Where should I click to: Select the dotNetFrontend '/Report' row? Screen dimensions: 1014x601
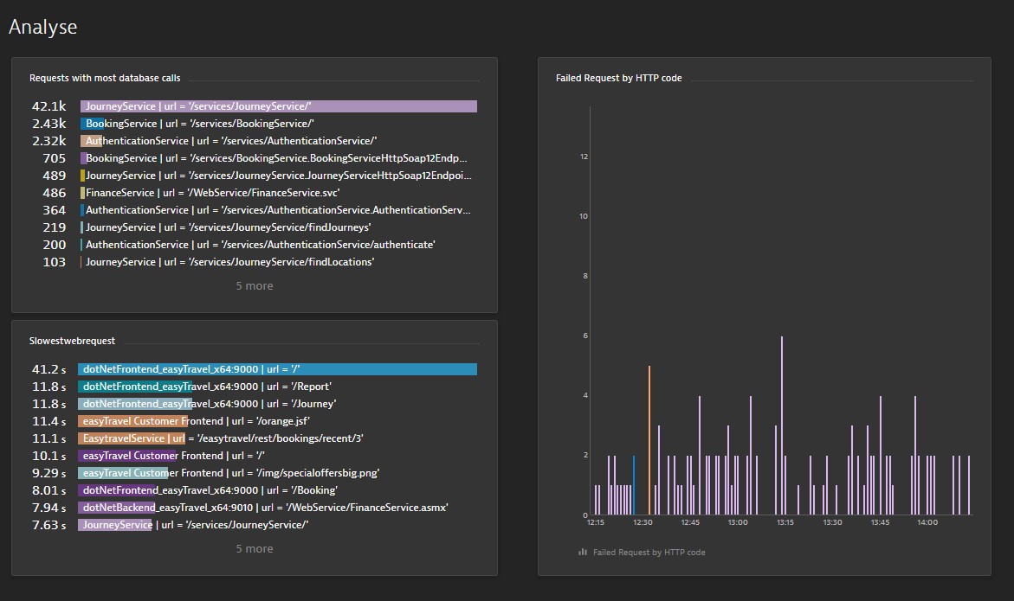coord(254,387)
